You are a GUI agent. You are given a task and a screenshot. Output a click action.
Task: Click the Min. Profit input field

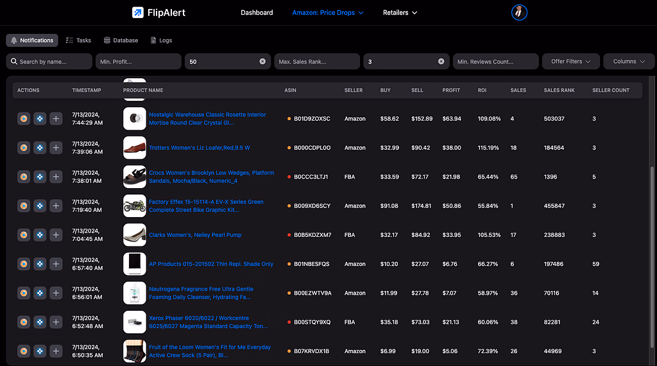tap(139, 61)
